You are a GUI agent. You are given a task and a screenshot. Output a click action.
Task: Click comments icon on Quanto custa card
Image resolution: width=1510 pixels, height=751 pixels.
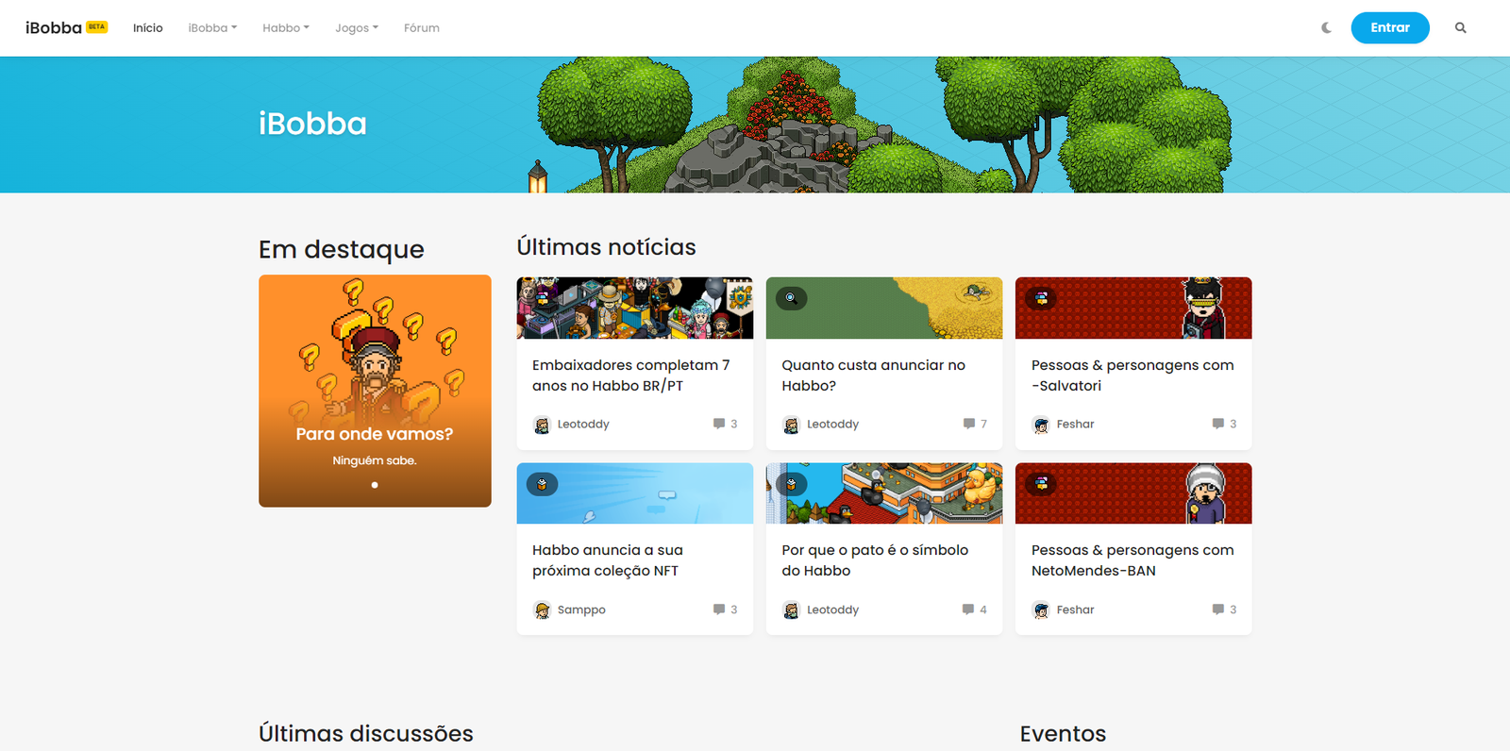tap(968, 424)
